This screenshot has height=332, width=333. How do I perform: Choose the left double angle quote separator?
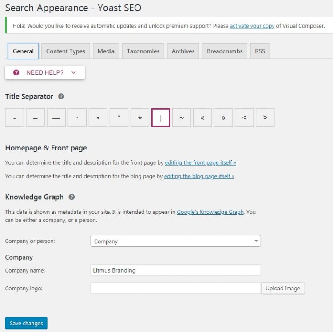[202, 118]
